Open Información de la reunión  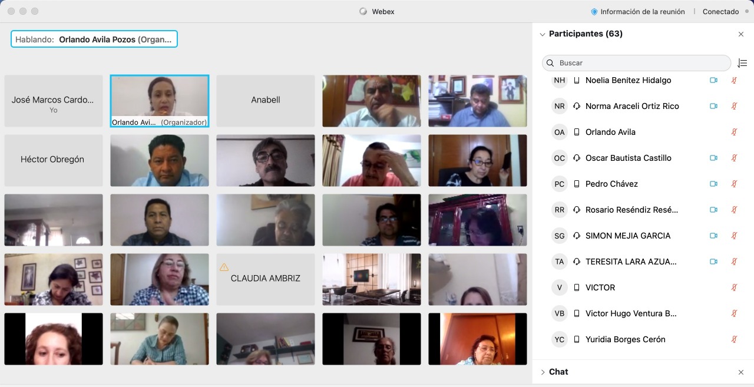(x=642, y=12)
